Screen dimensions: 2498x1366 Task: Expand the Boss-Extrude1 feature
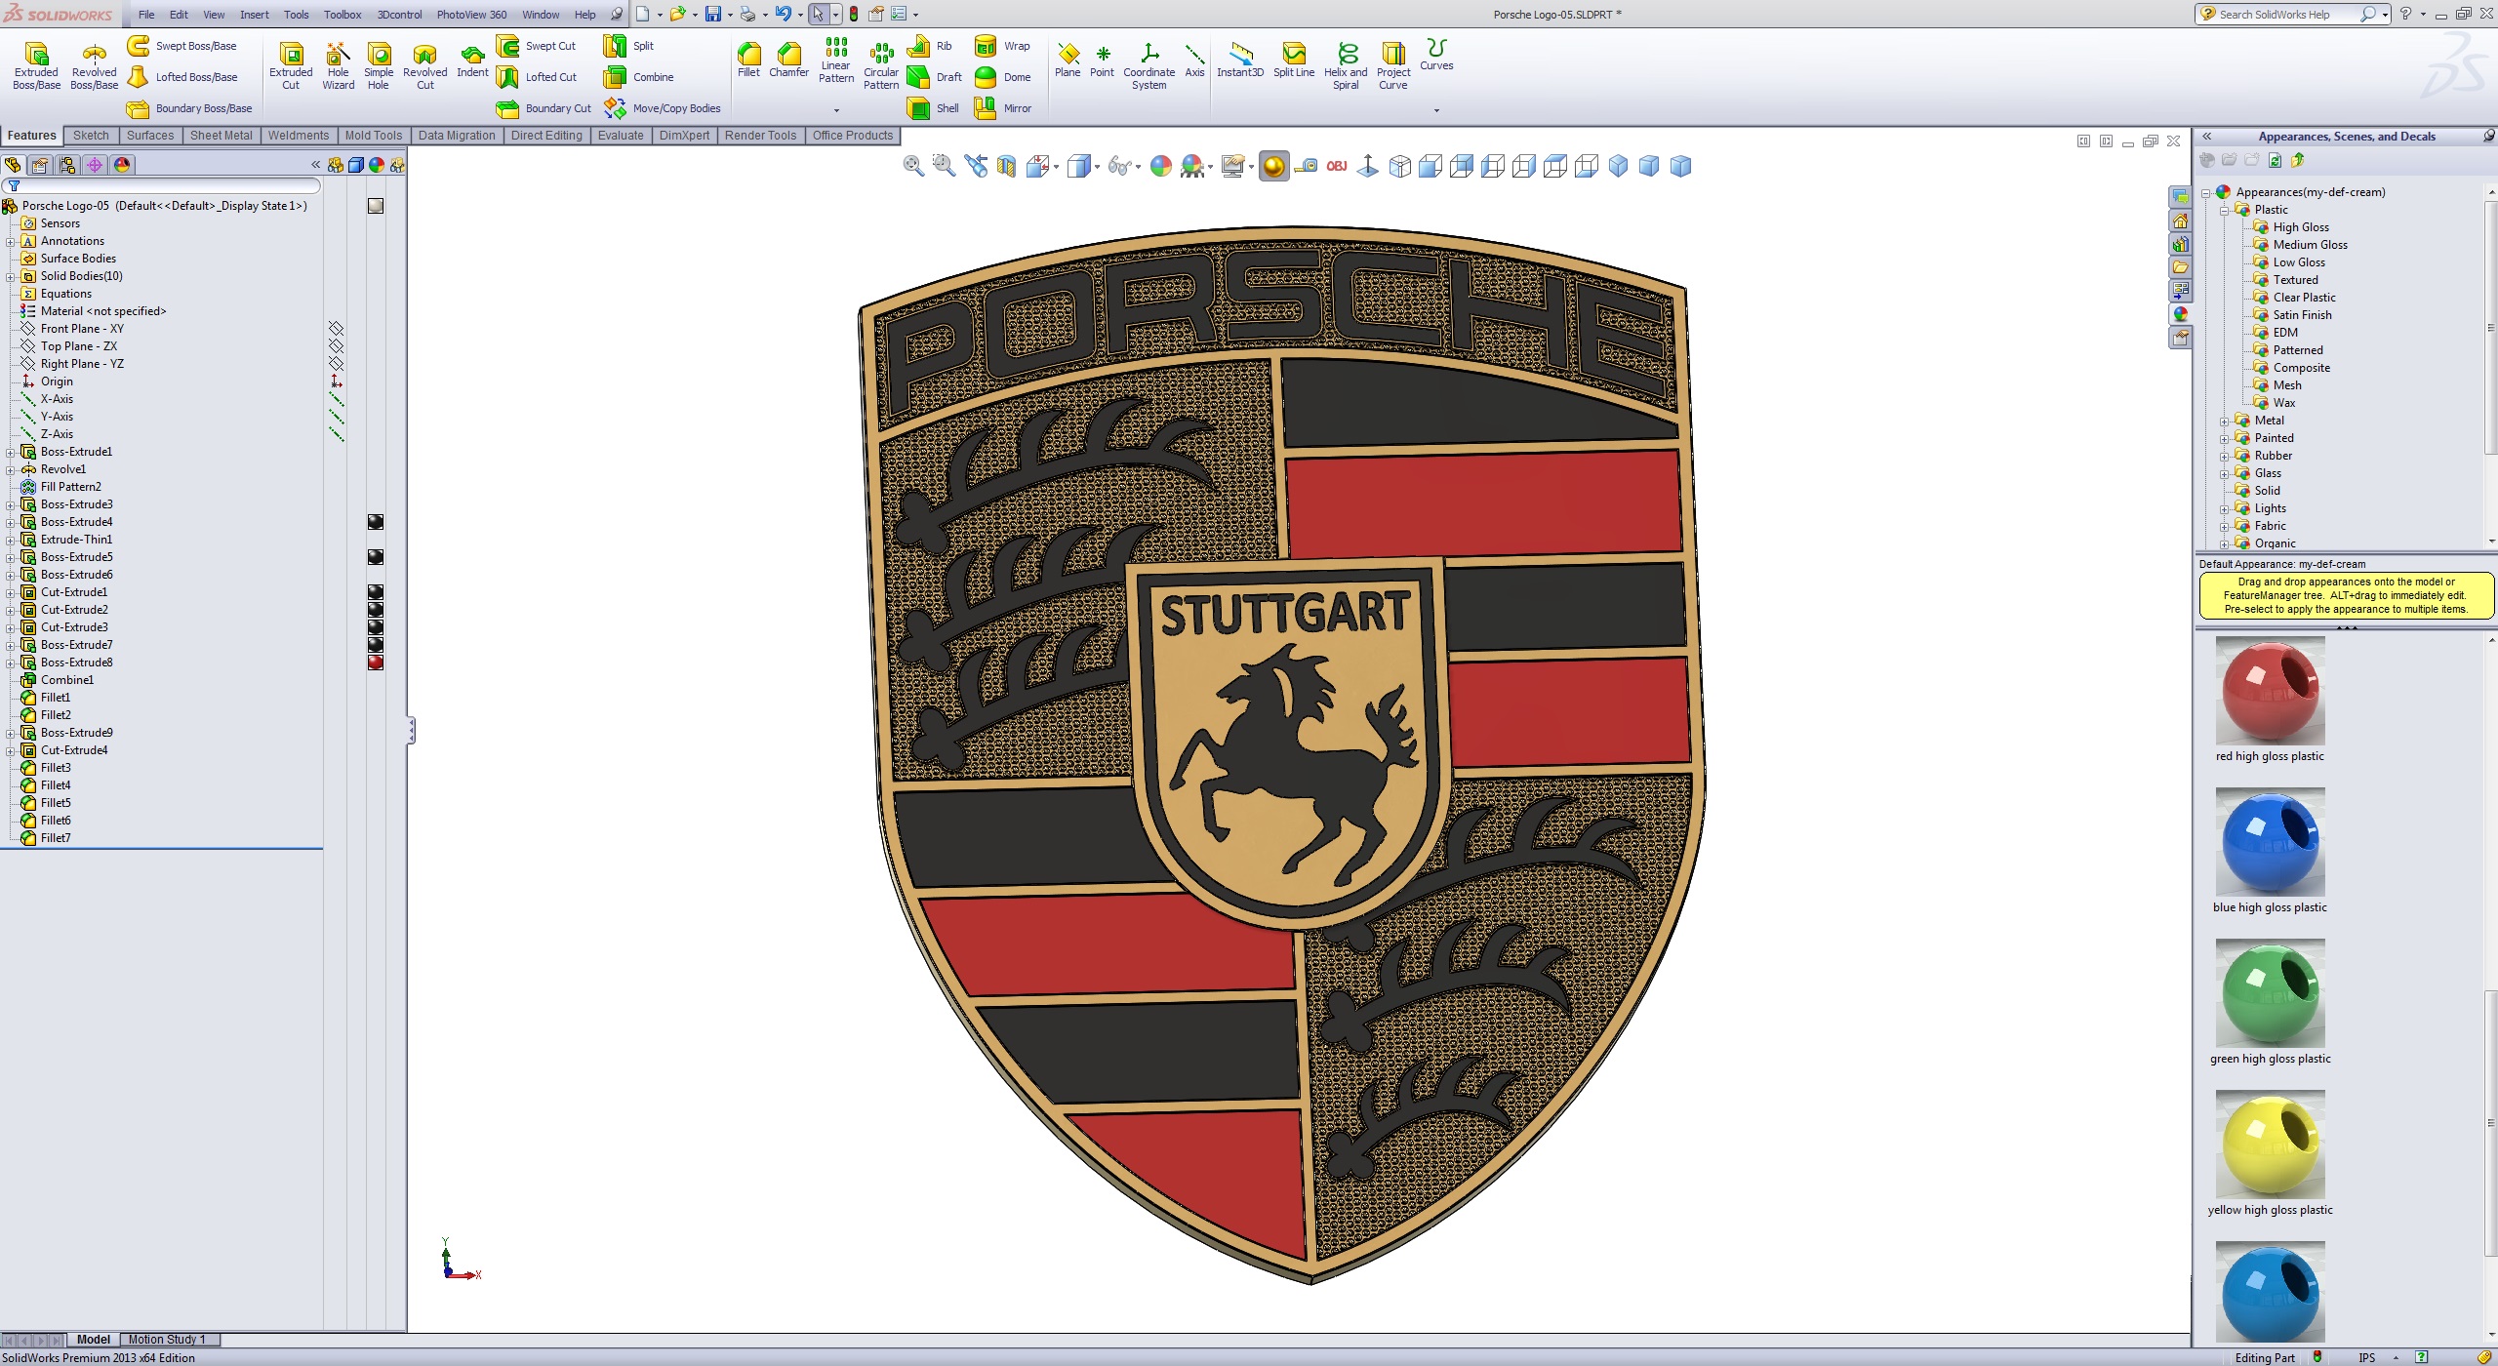click(11, 453)
